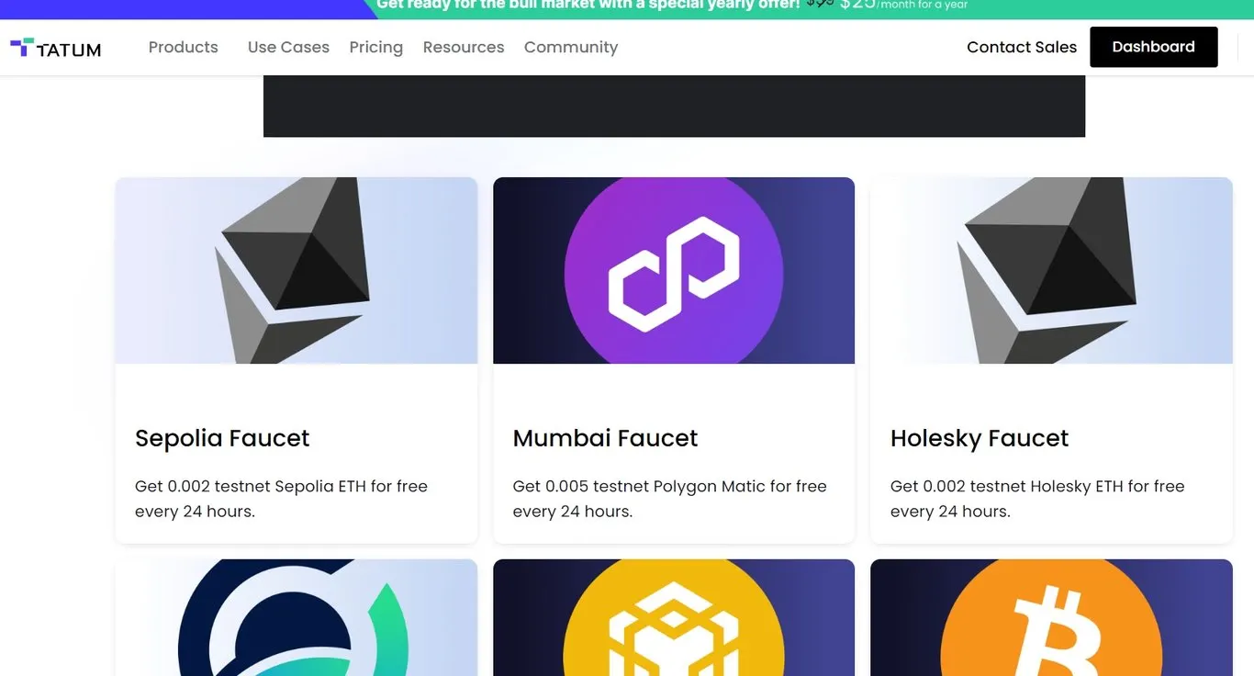This screenshot has height=676, width=1254.
Task: Click the Holesky ETH description text
Action: tap(1037, 499)
